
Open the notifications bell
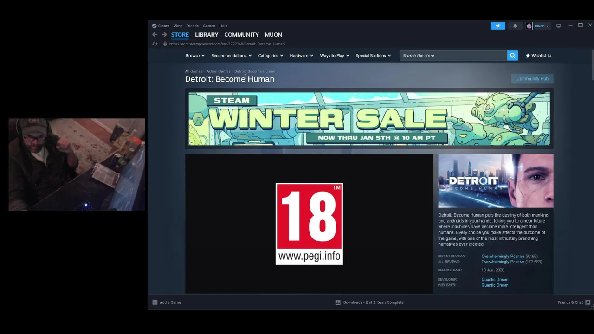(515, 26)
